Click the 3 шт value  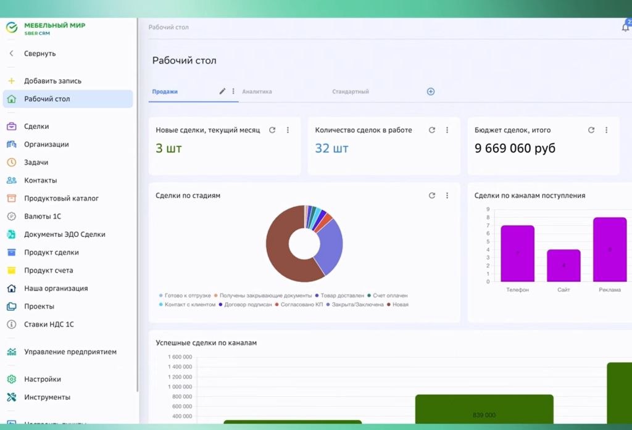(x=168, y=148)
